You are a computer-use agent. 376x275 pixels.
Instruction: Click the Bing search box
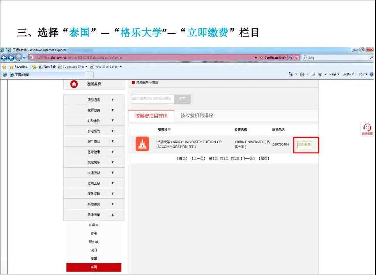click(338, 58)
